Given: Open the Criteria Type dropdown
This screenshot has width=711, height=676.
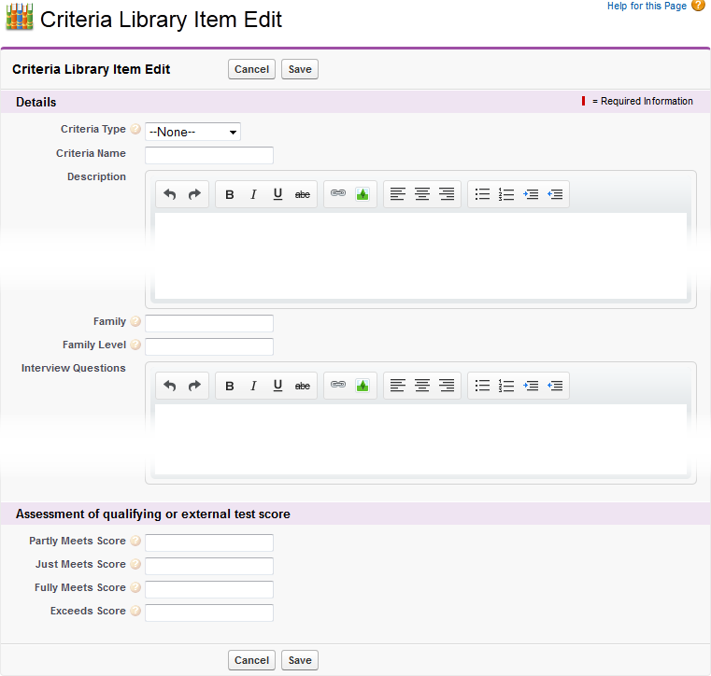Looking at the screenshot, I should coord(192,132).
